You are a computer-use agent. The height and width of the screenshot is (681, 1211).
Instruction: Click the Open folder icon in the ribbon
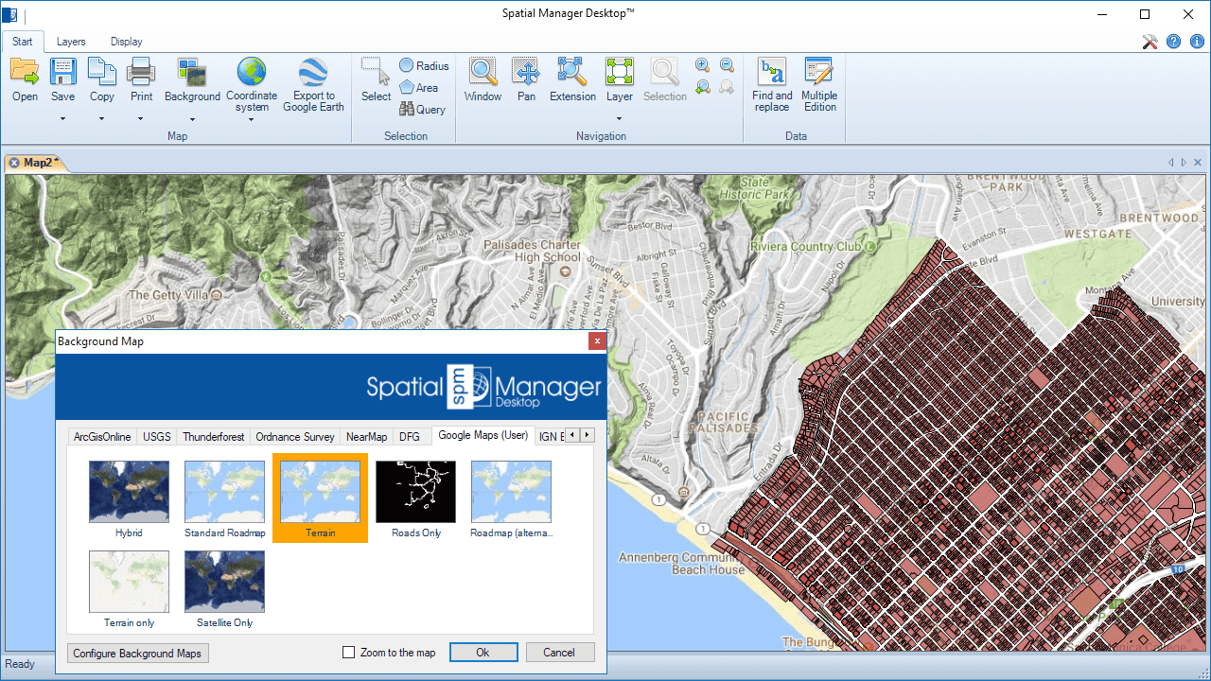pos(25,72)
